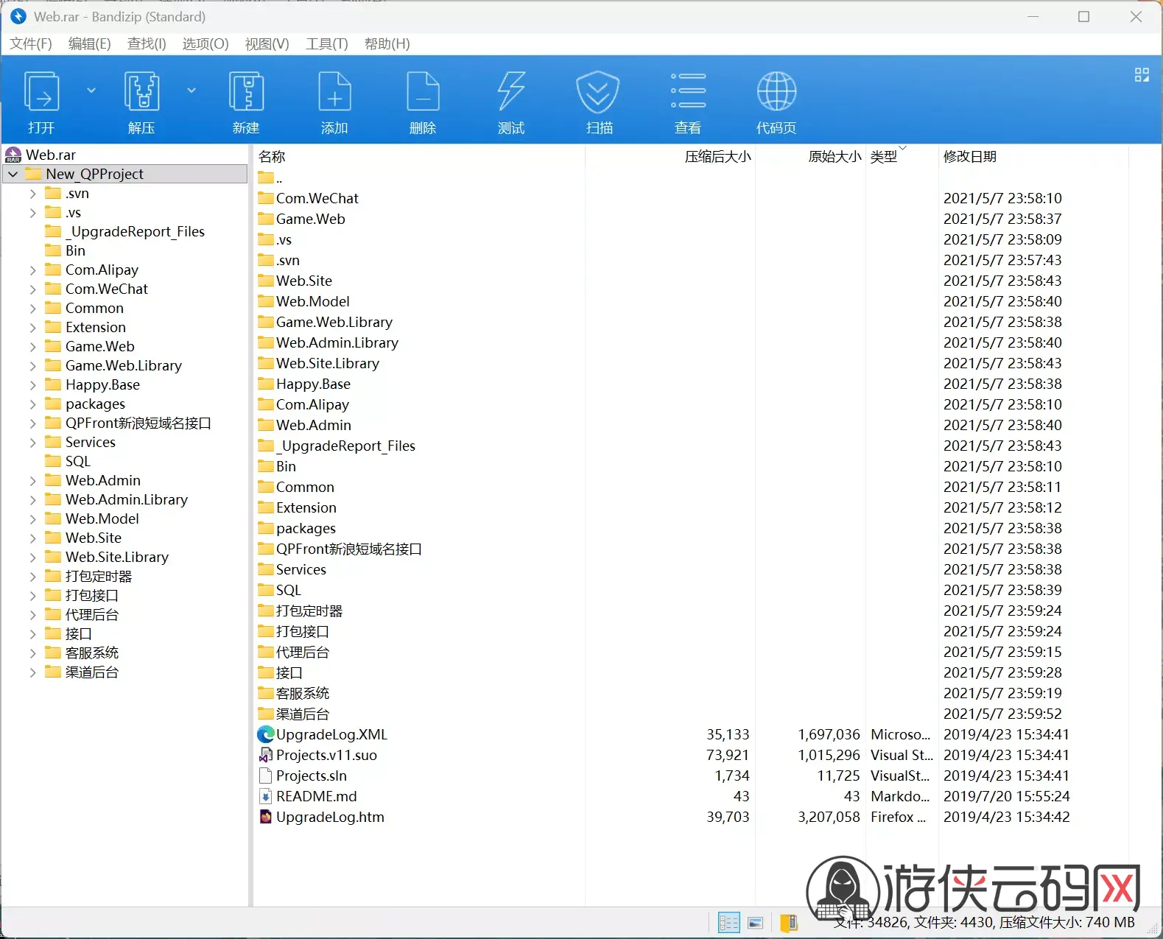Click the Add files (添加) icon
The image size is (1163, 939).
point(334,102)
